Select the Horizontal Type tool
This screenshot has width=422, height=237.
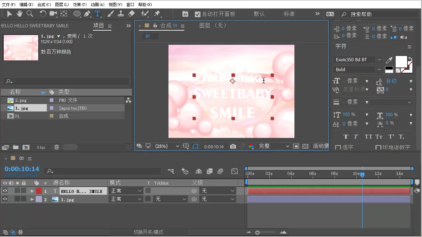coord(97,13)
